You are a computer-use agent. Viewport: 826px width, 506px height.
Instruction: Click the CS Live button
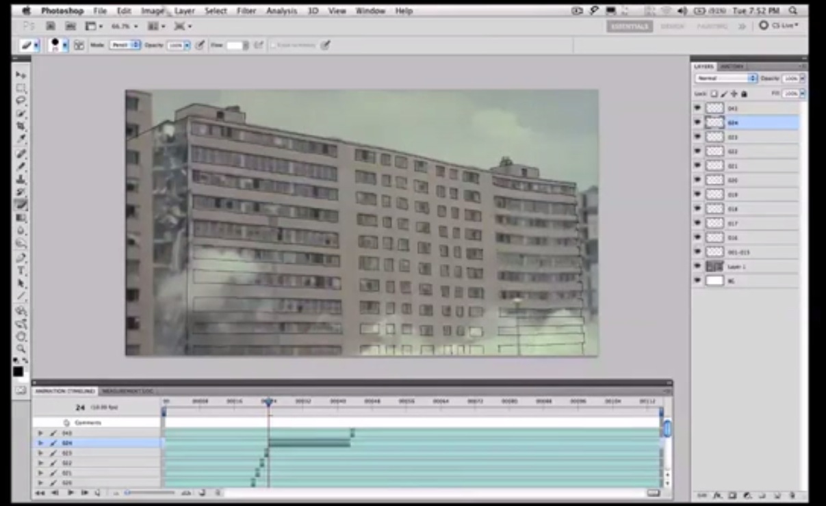tap(779, 26)
